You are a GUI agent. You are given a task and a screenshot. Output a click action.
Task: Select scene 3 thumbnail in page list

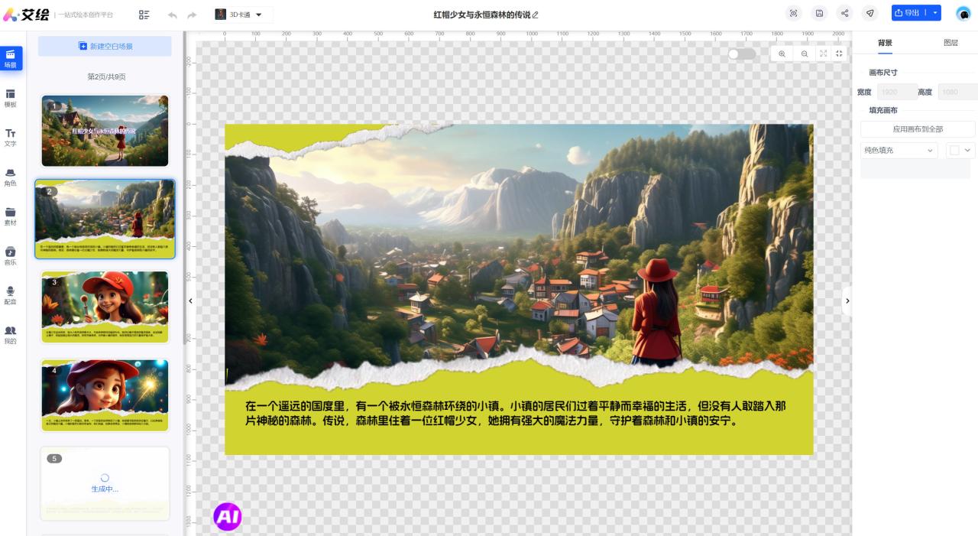(x=105, y=307)
